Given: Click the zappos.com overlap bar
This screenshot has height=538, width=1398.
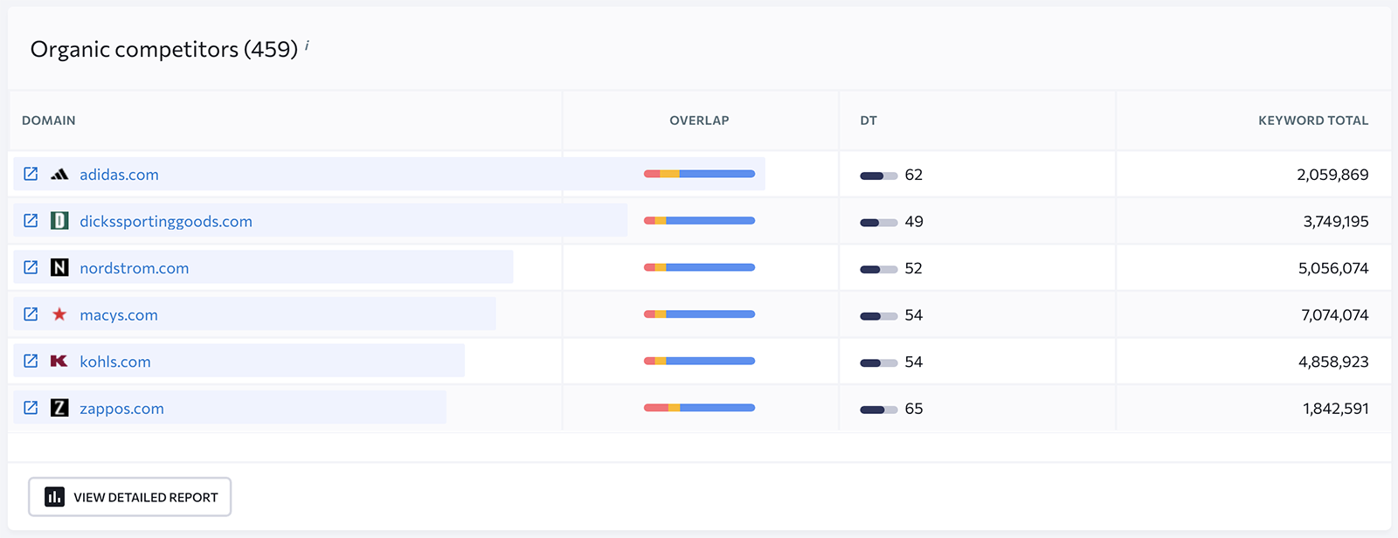Looking at the screenshot, I should [x=699, y=408].
